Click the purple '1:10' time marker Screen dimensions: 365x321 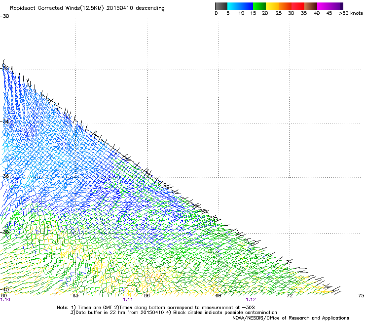(5, 300)
